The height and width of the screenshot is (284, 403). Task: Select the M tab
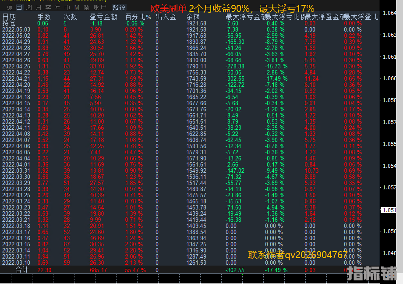pos(77,8)
